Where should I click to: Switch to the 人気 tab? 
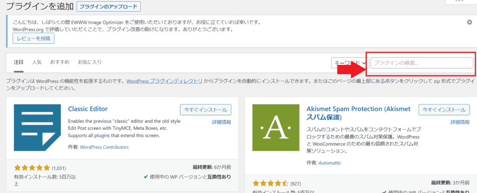[37, 62]
